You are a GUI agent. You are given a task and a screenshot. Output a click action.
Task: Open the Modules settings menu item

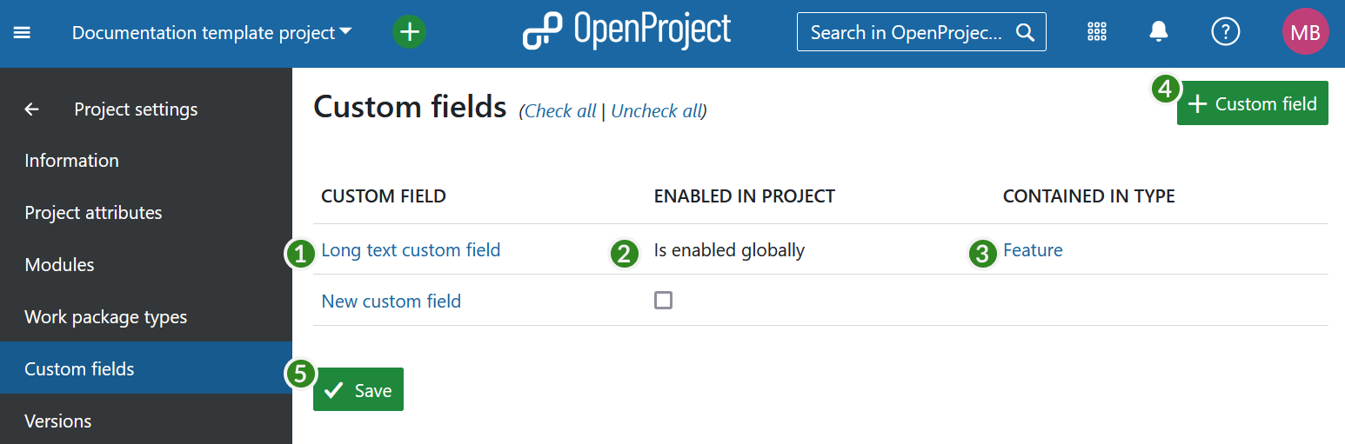pyautogui.click(x=59, y=265)
